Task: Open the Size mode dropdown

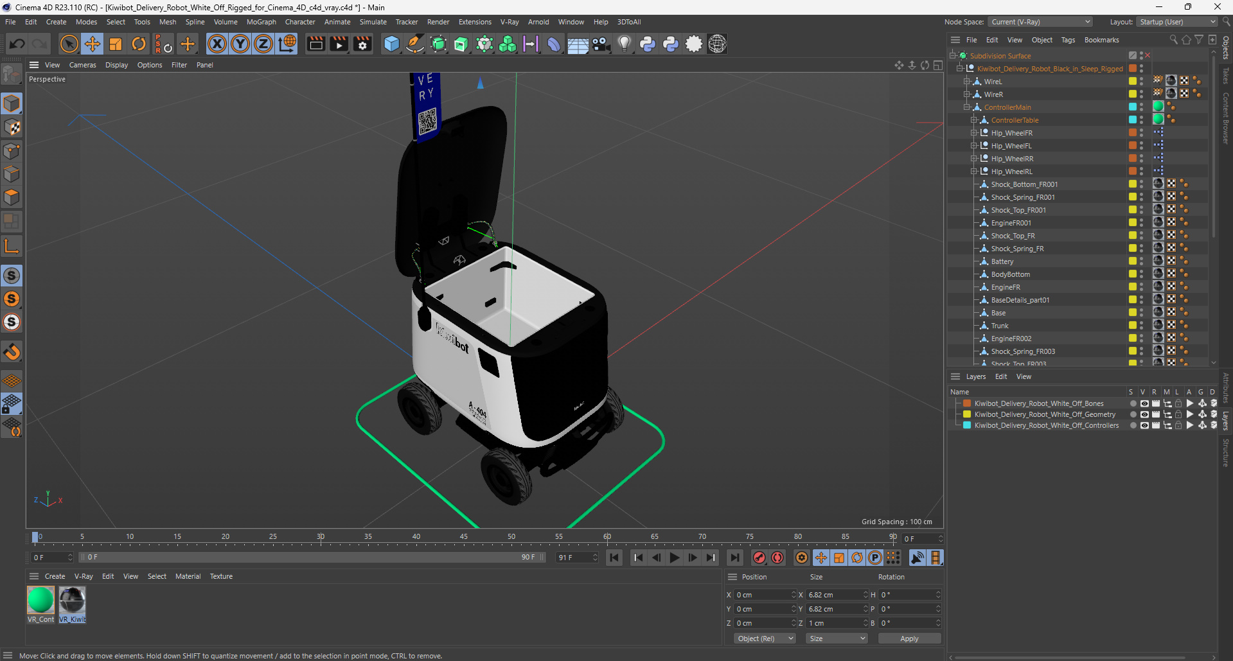Action: point(837,639)
